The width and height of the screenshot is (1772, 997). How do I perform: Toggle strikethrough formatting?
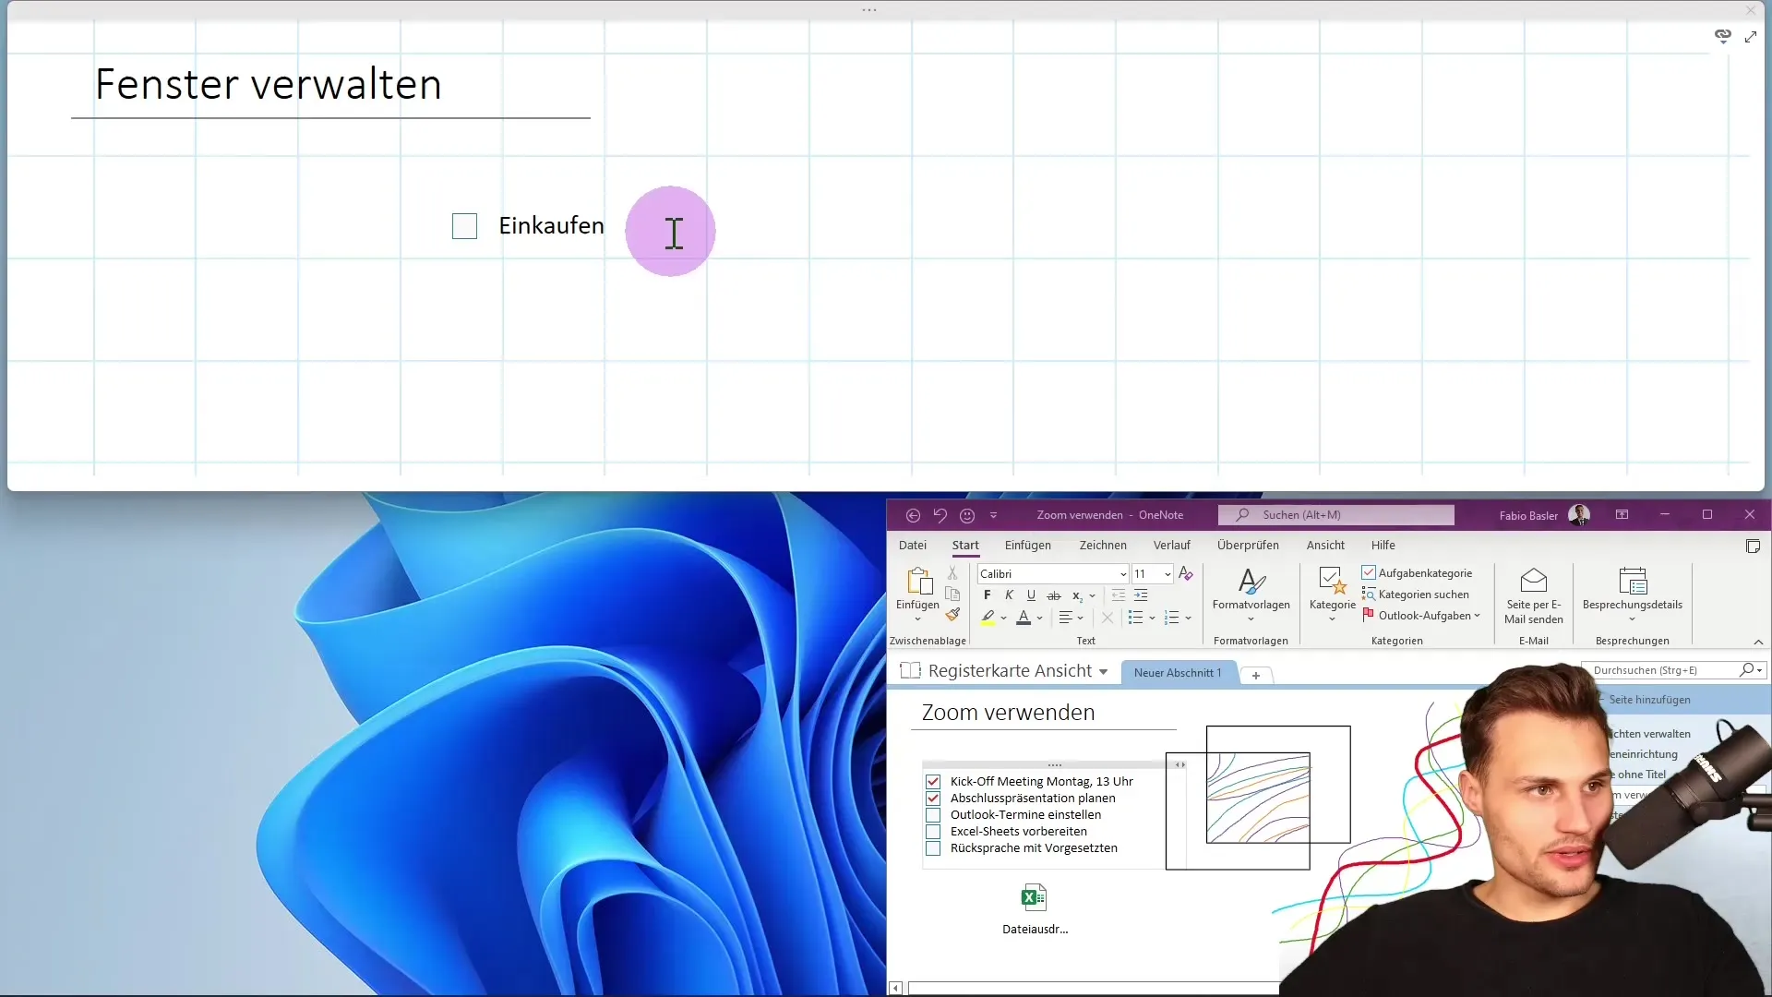pyautogui.click(x=1053, y=595)
